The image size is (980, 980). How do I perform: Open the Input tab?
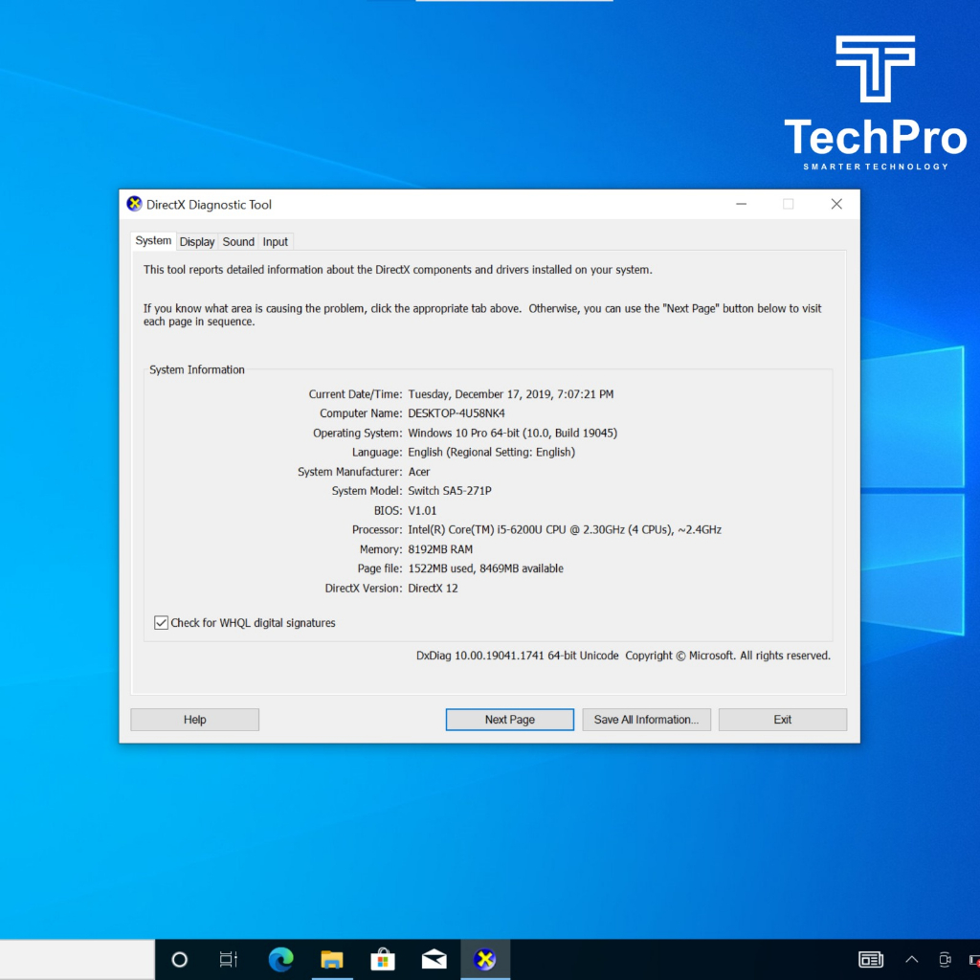click(x=276, y=242)
